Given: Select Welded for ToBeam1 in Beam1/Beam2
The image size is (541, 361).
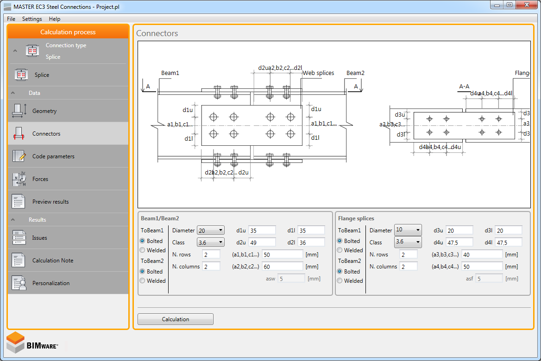Looking at the screenshot, I should click(143, 250).
